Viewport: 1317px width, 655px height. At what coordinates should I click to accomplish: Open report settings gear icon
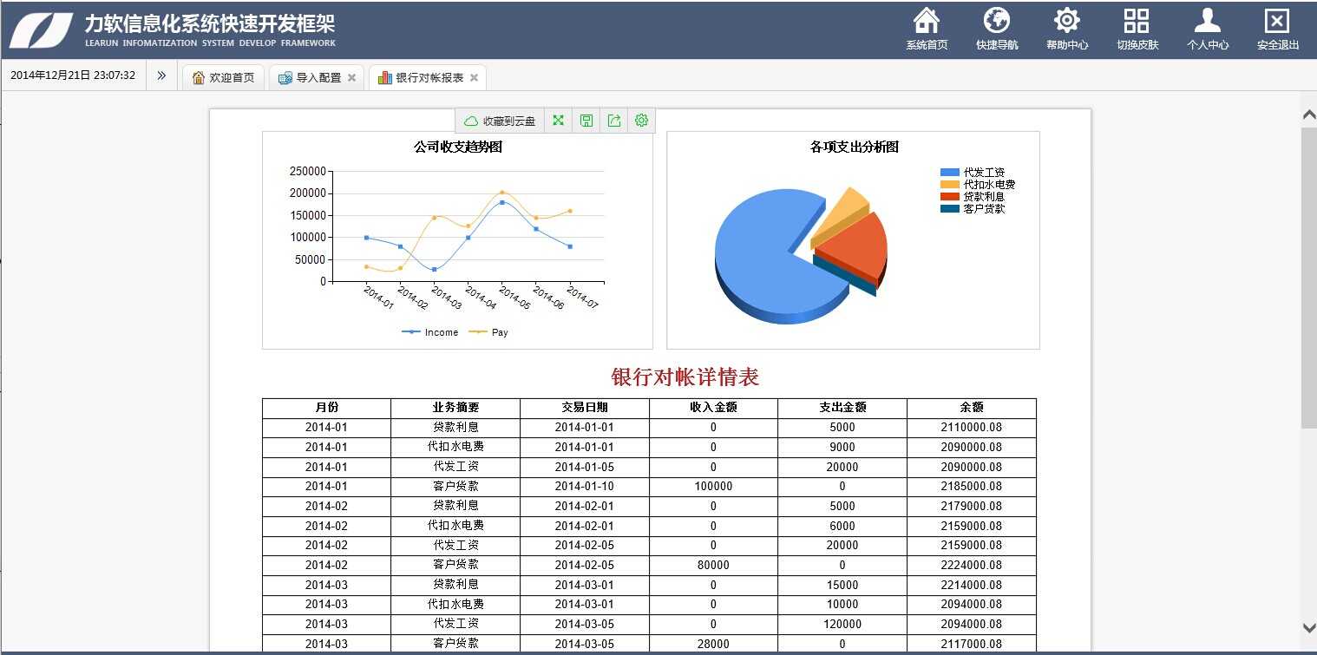[x=641, y=121]
